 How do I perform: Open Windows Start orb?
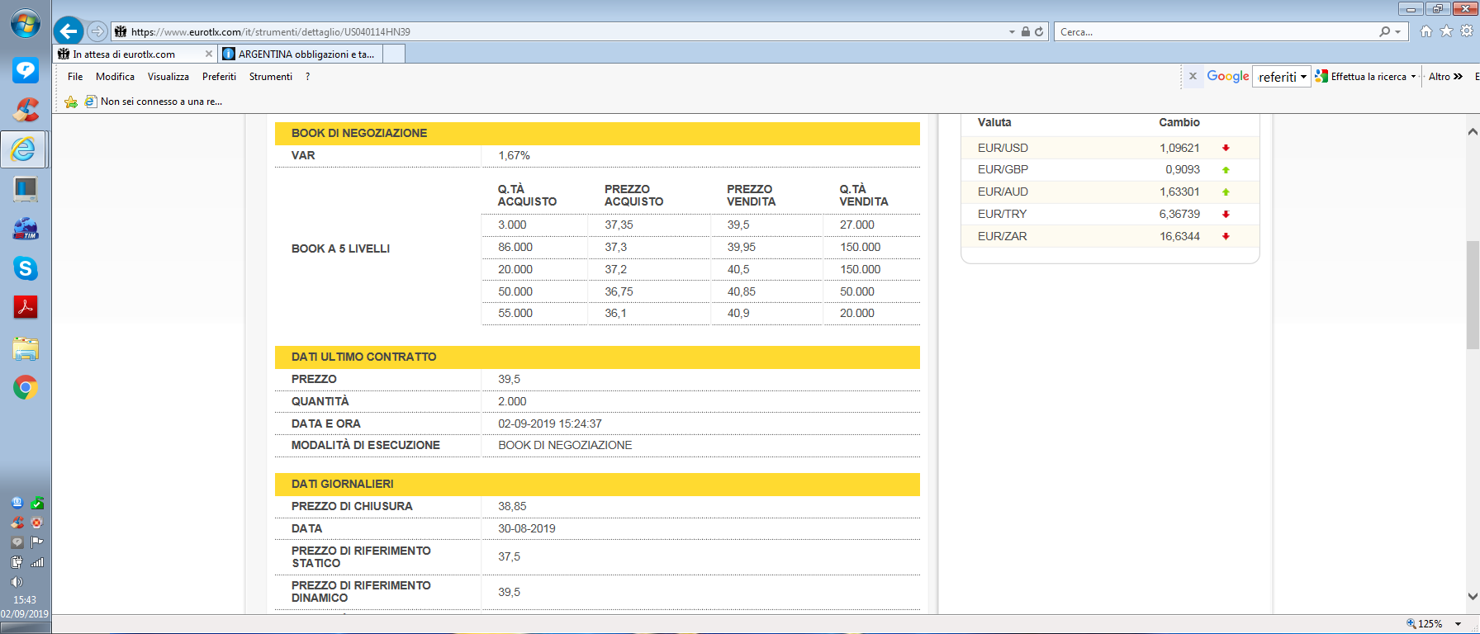[x=25, y=23]
